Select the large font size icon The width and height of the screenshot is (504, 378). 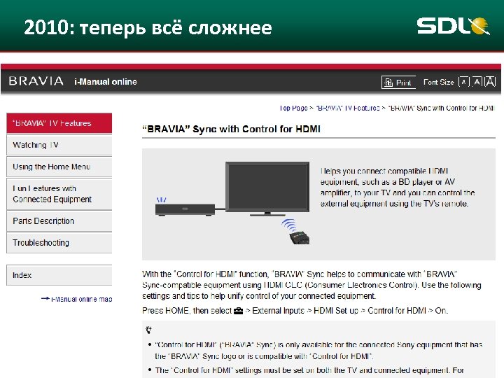[490, 82]
